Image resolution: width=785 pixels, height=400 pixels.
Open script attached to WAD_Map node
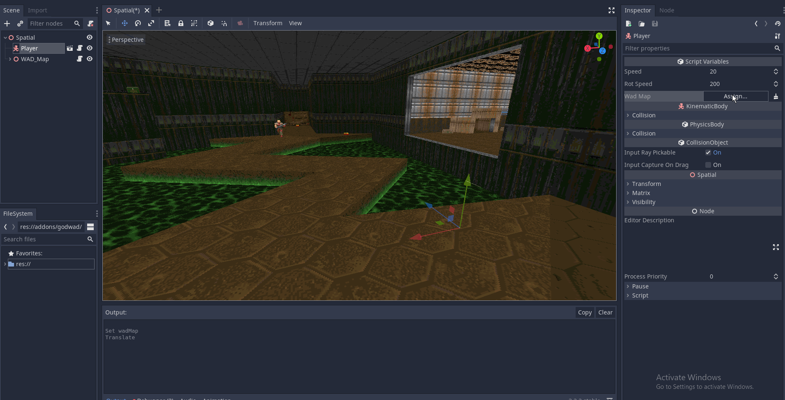[80, 59]
